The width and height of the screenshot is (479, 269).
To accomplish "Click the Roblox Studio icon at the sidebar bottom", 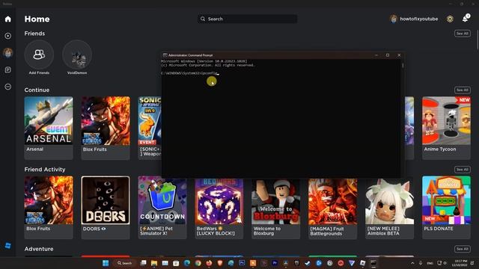I will (x=8, y=246).
